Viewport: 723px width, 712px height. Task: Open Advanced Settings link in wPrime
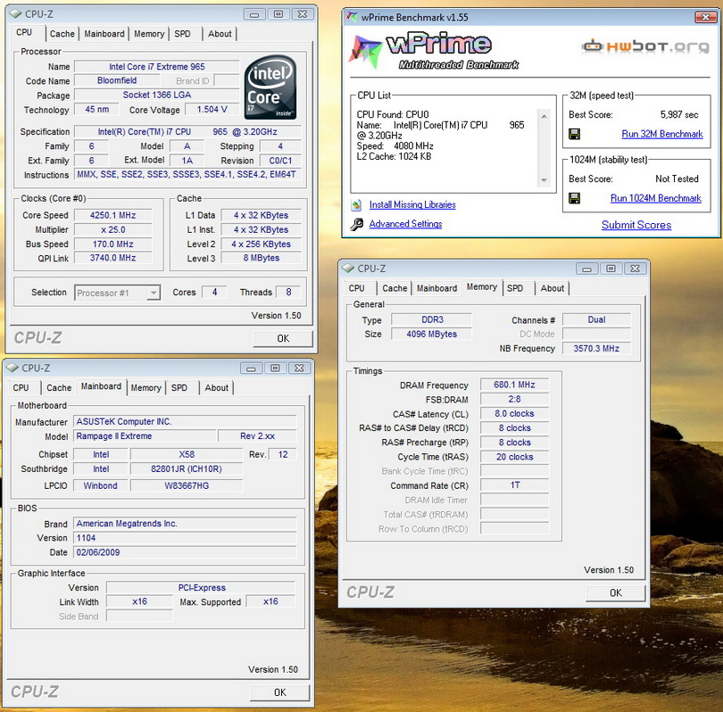[x=405, y=224]
